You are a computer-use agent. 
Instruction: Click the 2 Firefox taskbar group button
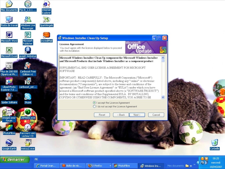97,166
